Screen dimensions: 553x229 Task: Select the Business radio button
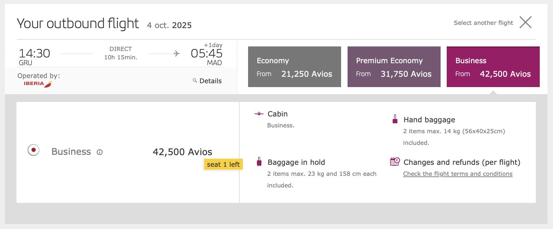coord(34,150)
